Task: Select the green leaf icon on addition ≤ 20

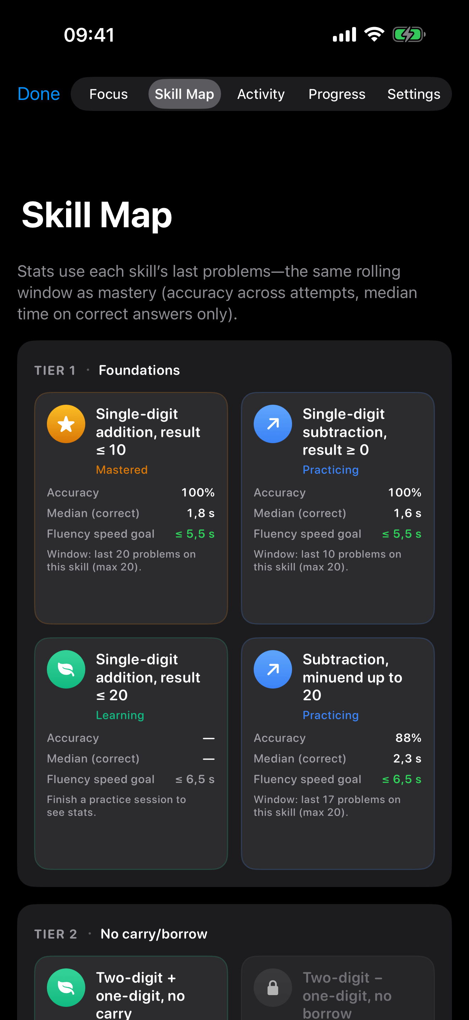Action: [66, 669]
